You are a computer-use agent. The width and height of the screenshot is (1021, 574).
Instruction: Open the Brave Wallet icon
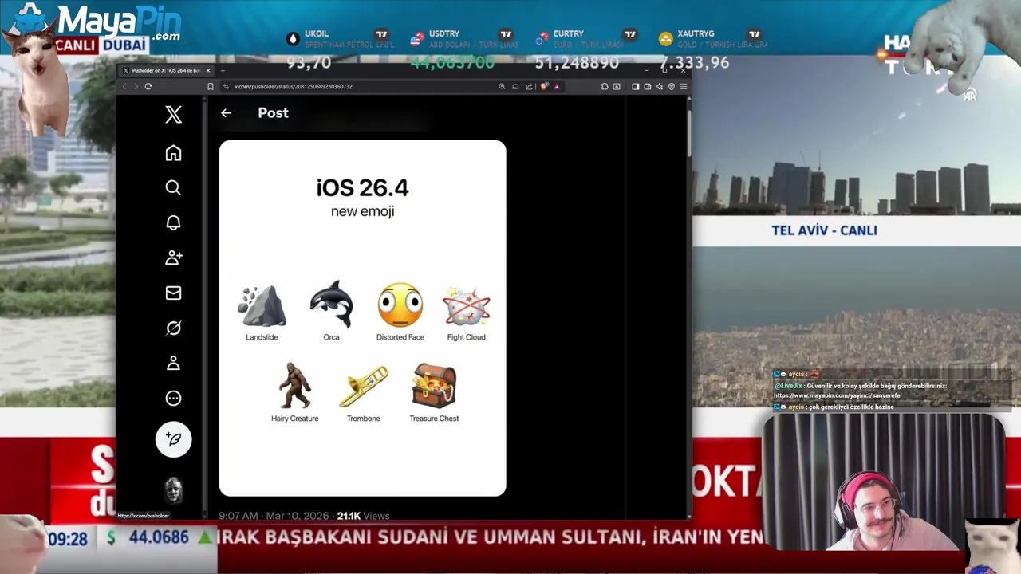648,86
